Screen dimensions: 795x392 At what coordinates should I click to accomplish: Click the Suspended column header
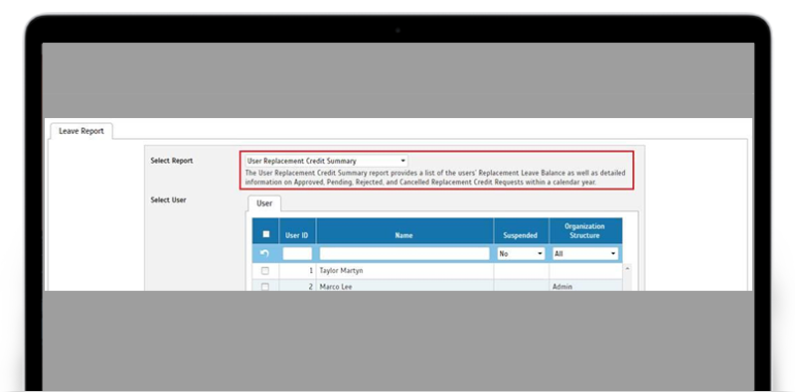coord(521,235)
